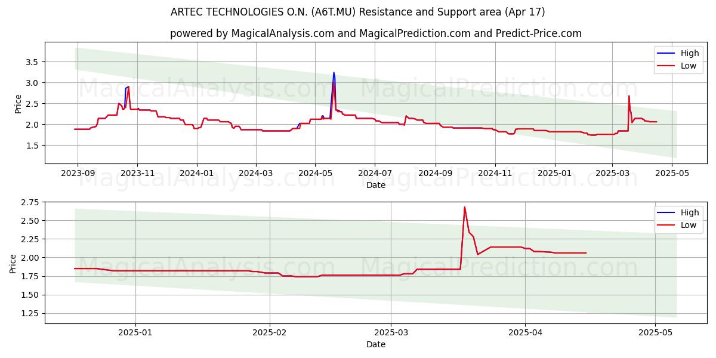The image size is (716, 358).
Task: Click the 2.25 price tick label
Action: [x=30, y=239]
